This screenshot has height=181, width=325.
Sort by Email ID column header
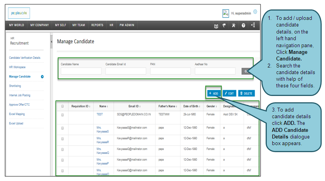coord(134,106)
